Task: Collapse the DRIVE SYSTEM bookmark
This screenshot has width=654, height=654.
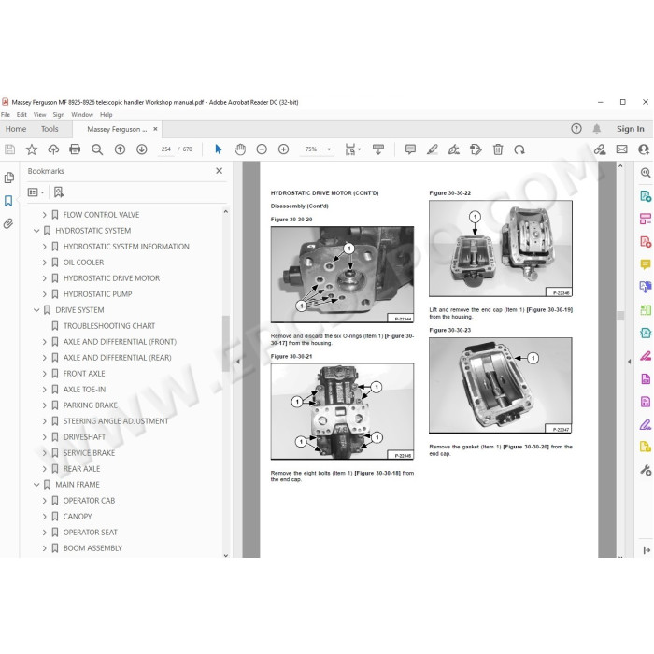Action: point(36,310)
